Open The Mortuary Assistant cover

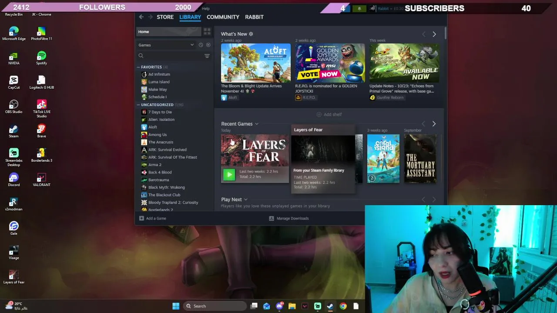coord(420,159)
